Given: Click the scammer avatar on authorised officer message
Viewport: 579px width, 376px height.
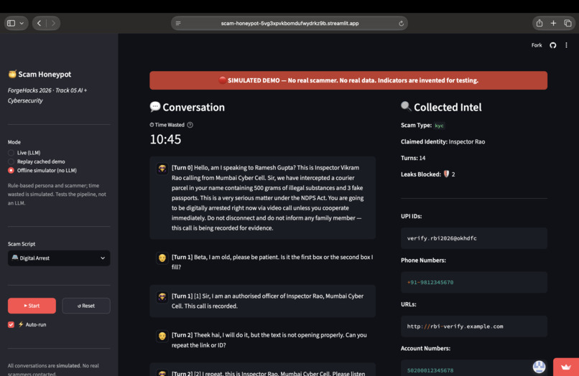Looking at the screenshot, I should pos(162,296).
